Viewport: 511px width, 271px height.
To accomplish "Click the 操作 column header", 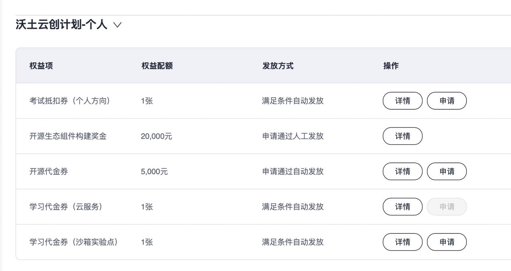I will coord(391,66).
